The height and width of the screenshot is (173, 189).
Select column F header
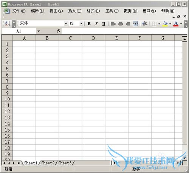pyautogui.click(x=140, y=38)
